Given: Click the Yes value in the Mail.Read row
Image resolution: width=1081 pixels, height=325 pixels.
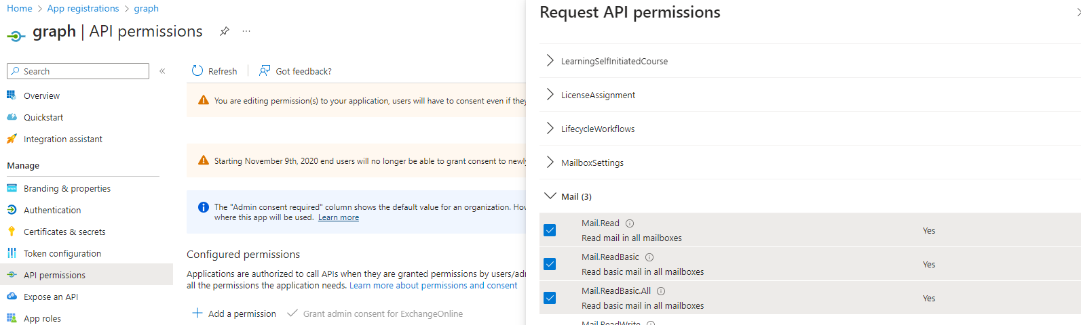Looking at the screenshot, I should (929, 230).
